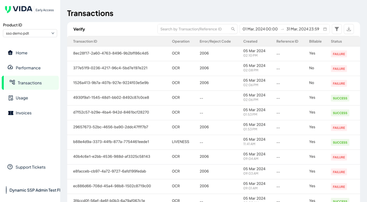Click the end date 31 Mar, 2024 23:59
The width and height of the screenshot is (367, 202).
[x=302, y=29]
